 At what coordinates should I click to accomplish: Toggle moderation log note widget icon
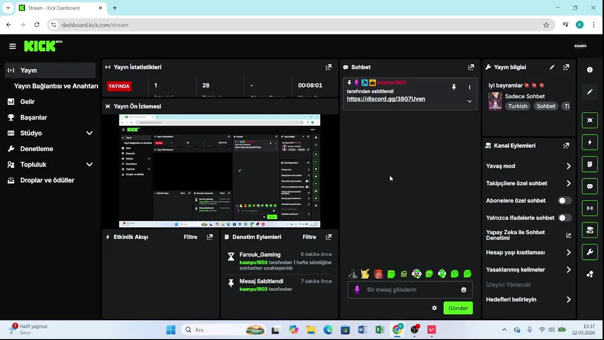(x=590, y=164)
